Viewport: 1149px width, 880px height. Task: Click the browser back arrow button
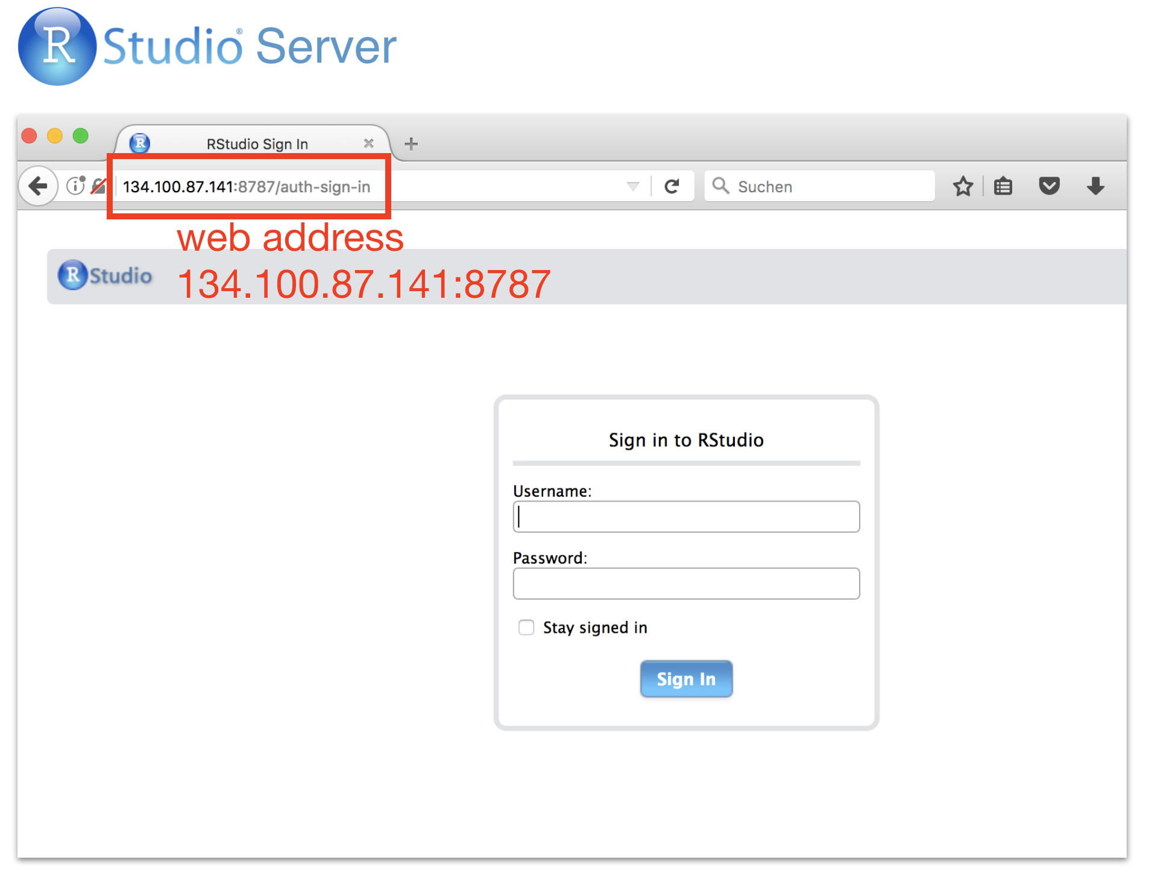pyautogui.click(x=38, y=186)
